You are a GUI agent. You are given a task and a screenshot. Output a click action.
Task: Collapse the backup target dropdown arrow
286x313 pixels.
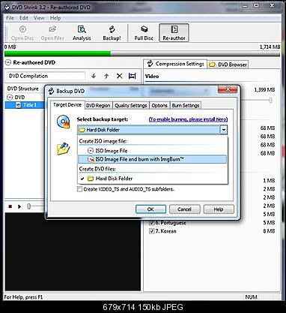click(x=224, y=130)
